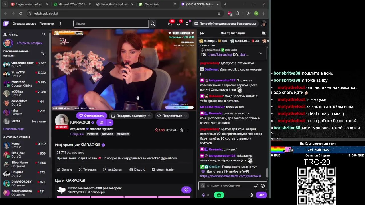Click Попробуйте один месяц без рекламы
365x205 pixels.
coord(225,24)
